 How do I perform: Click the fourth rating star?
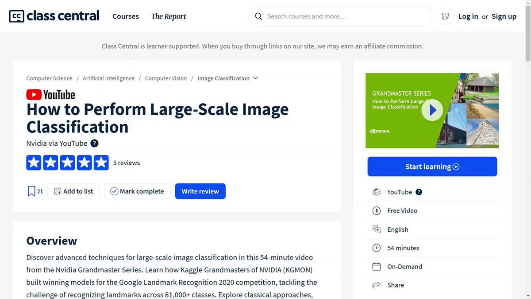coord(84,163)
